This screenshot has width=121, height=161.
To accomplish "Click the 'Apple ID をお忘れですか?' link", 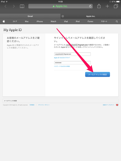I will click(x=62, y=58).
